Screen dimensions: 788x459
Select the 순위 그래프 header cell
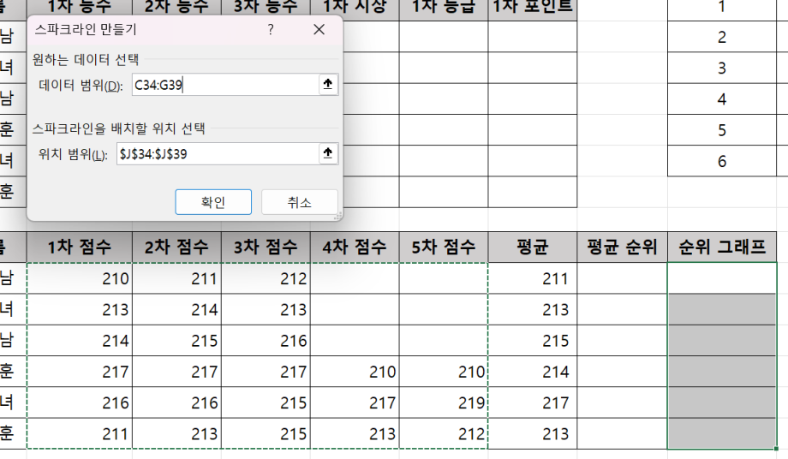(x=722, y=247)
